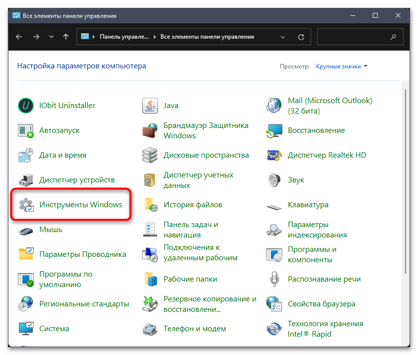Click the refresh button in address bar
Image resolution: width=418 pixels, height=355 pixels.
click(x=301, y=37)
